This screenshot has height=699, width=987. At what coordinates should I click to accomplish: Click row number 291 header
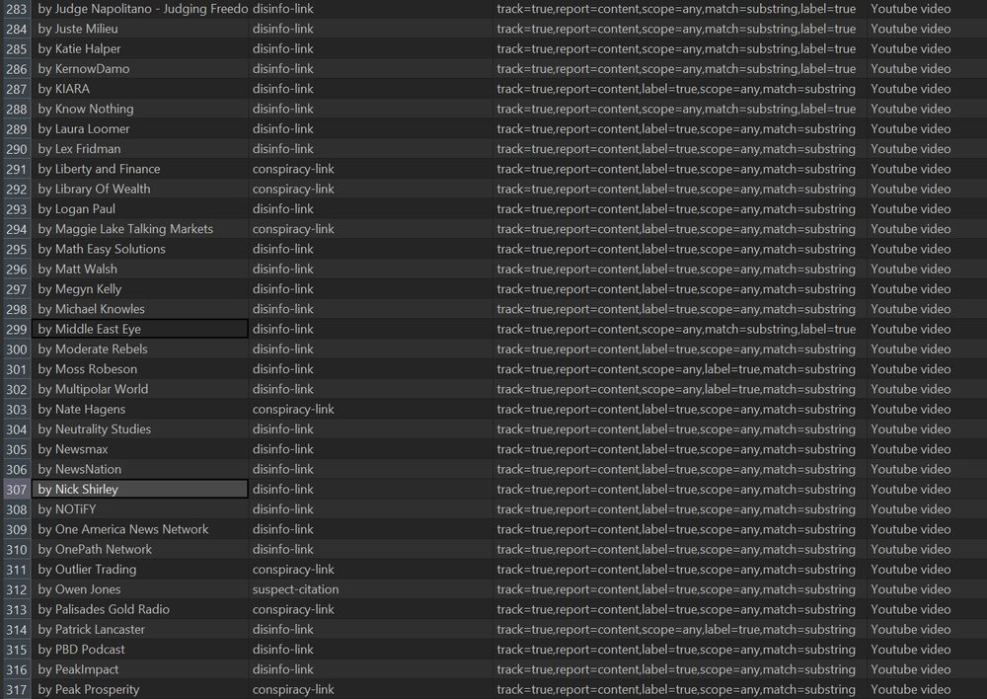17,169
